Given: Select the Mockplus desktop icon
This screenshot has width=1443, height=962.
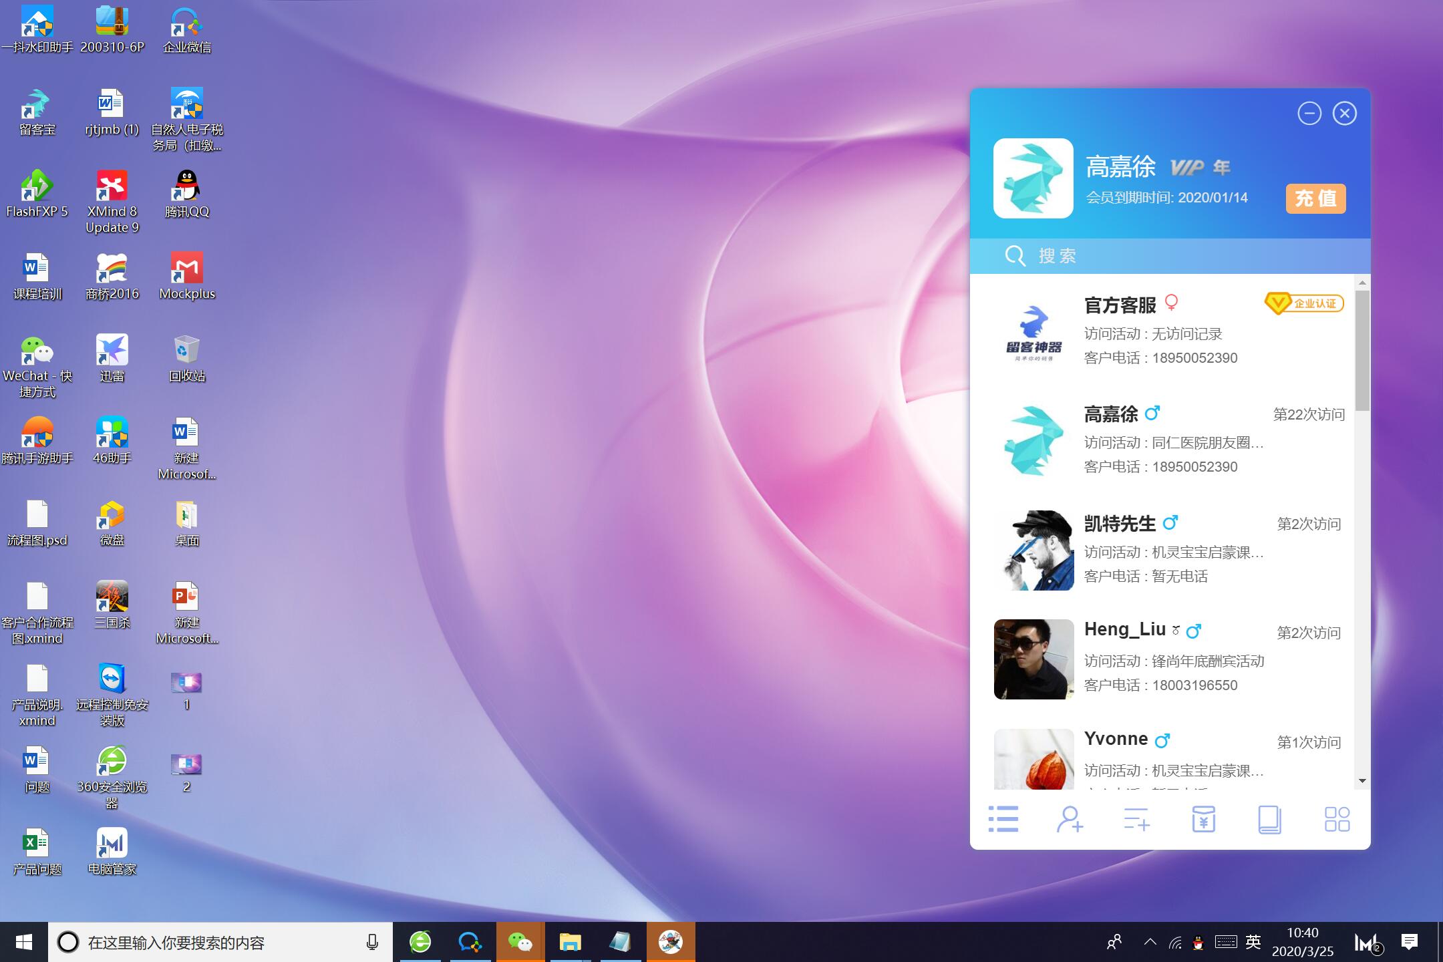Looking at the screenshot, I should pos(187,277).
